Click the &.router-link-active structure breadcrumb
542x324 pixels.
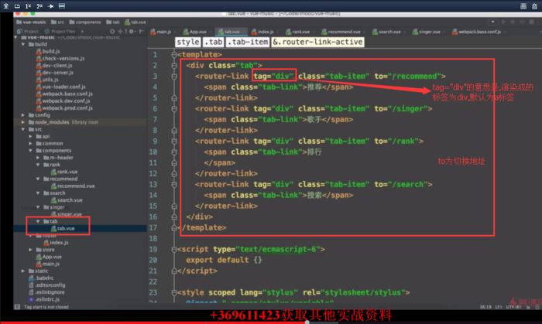pyautogui.click(x=317, y=42)
